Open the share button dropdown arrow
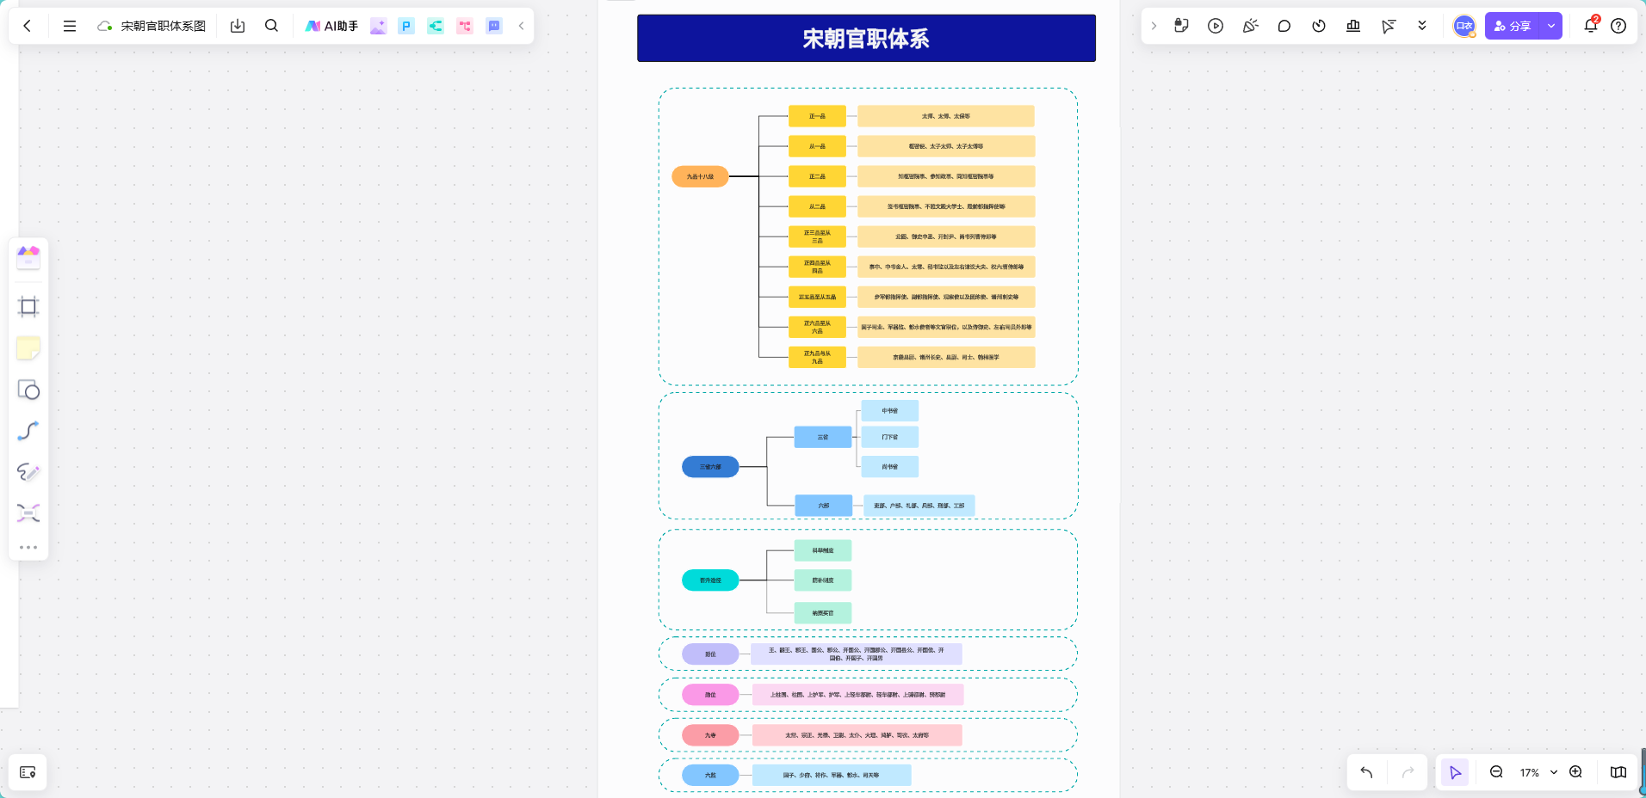 (1551, 26)
